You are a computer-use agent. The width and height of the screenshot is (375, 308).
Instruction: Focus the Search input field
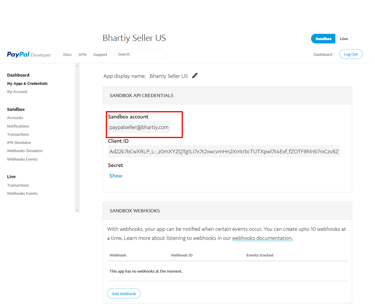click(141, 54)
